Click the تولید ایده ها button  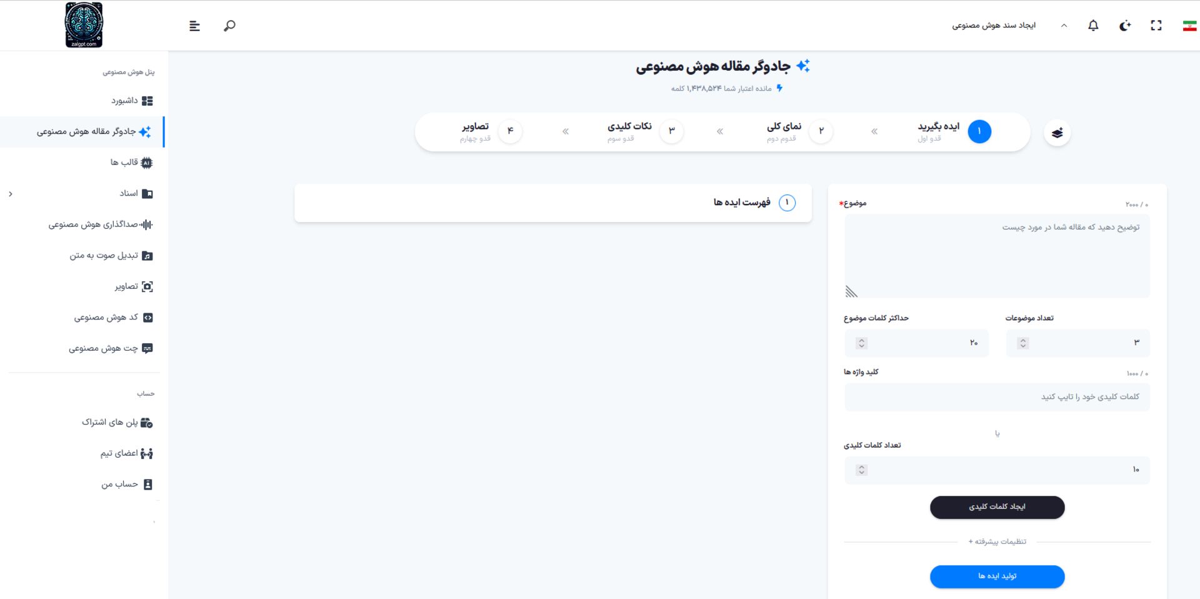pos(996,576)
